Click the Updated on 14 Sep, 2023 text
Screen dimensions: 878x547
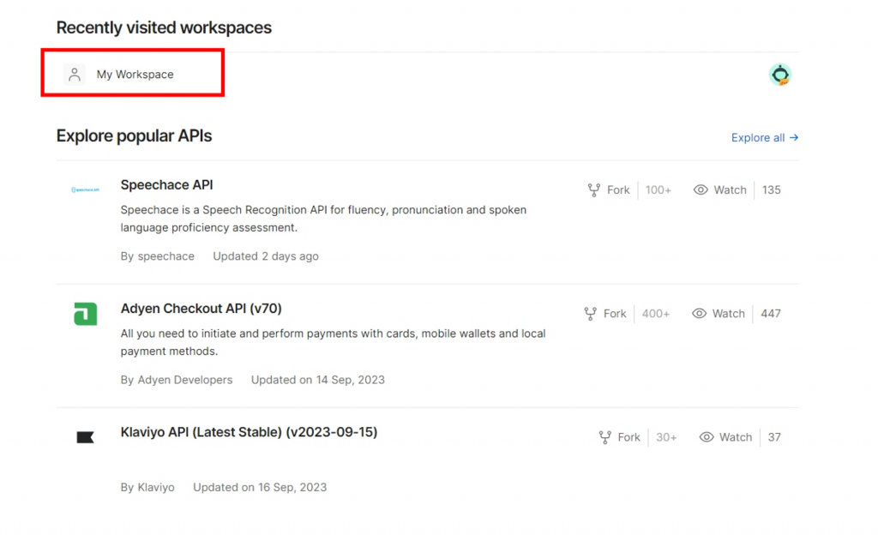tap(317, 380)
